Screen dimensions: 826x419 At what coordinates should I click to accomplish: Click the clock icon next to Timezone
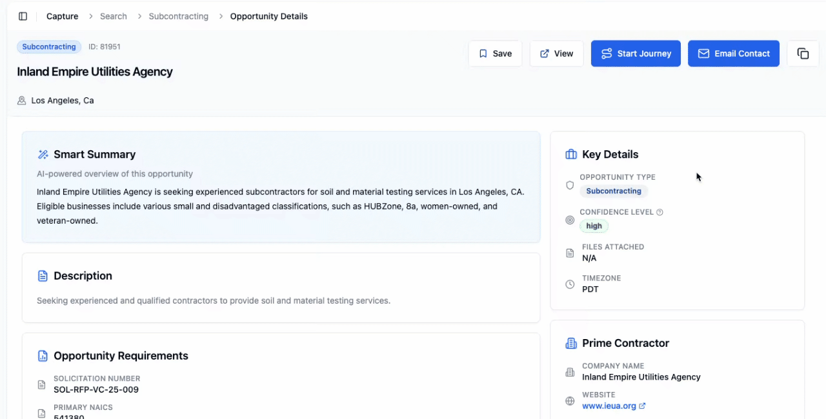(x=570, y=284)
